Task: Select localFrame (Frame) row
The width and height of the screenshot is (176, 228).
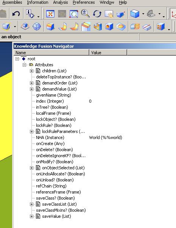Action: pyautogui.click(x=53, y=113)
